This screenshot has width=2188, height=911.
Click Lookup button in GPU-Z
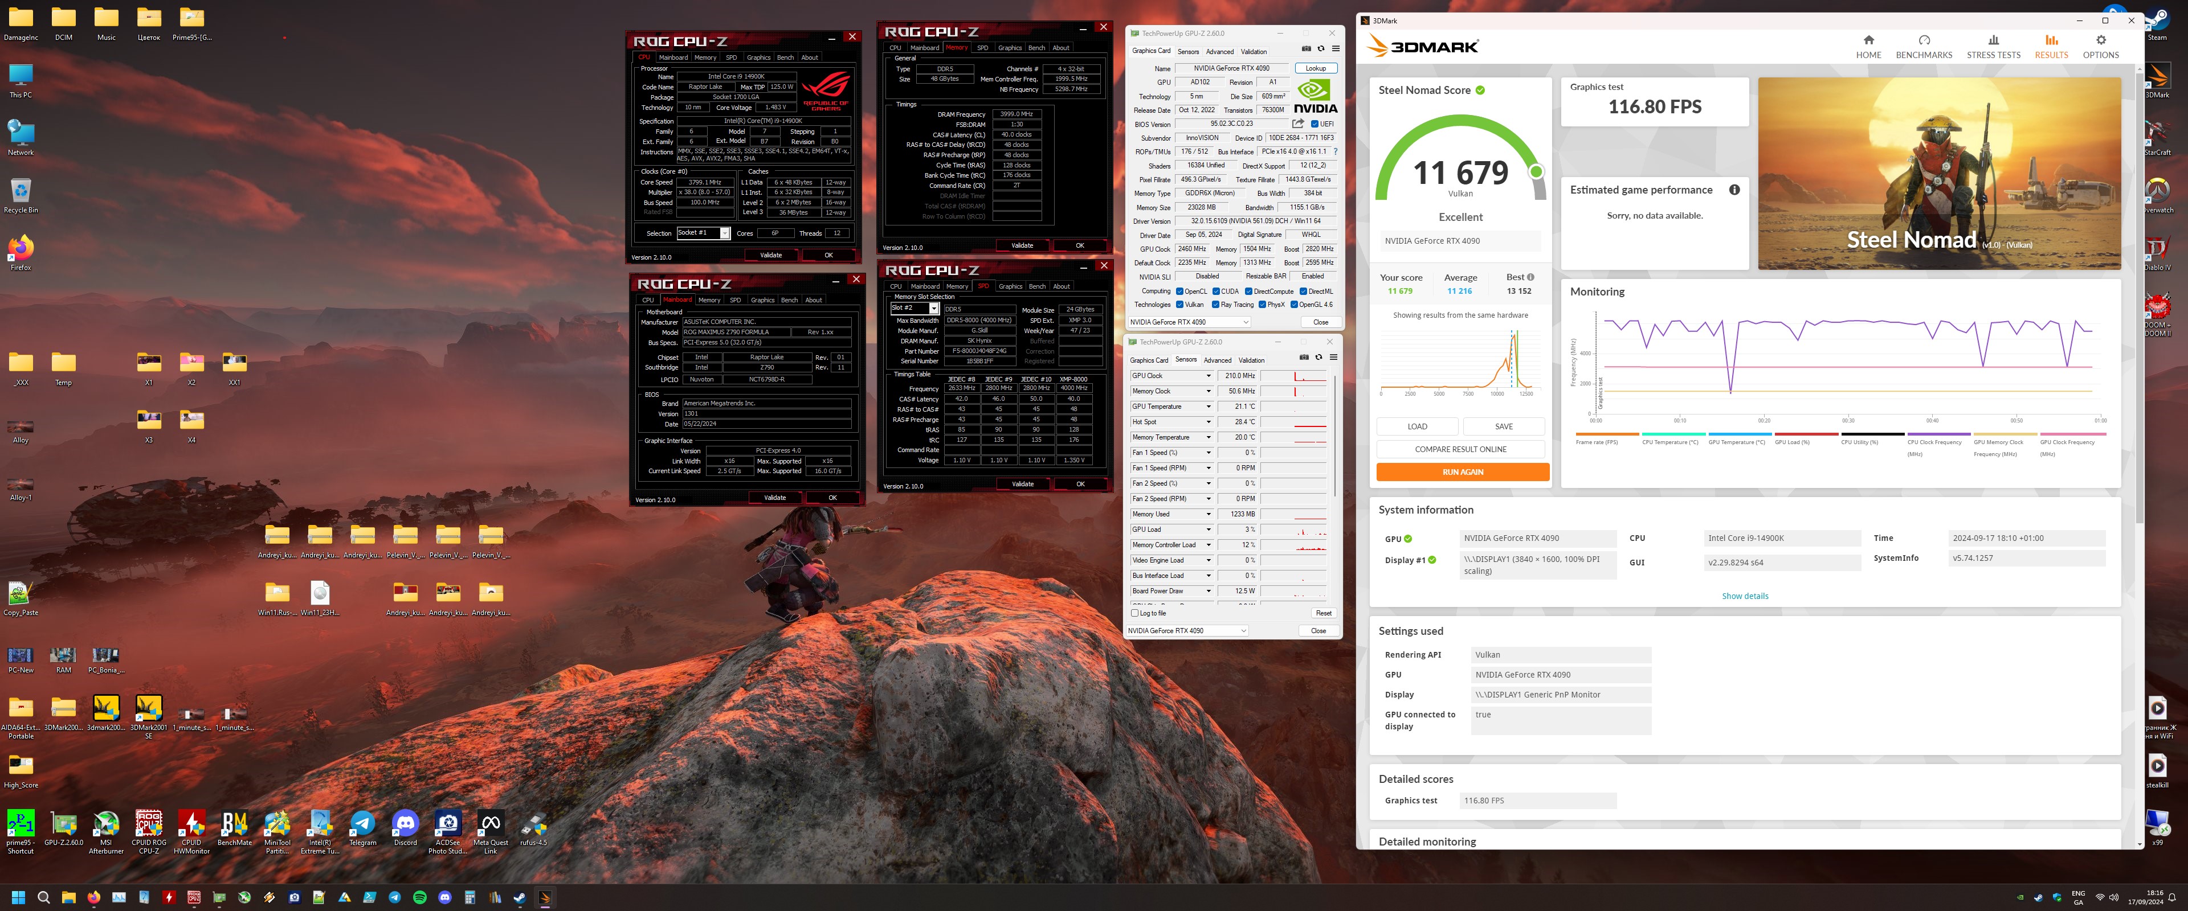pos(1316,68)
